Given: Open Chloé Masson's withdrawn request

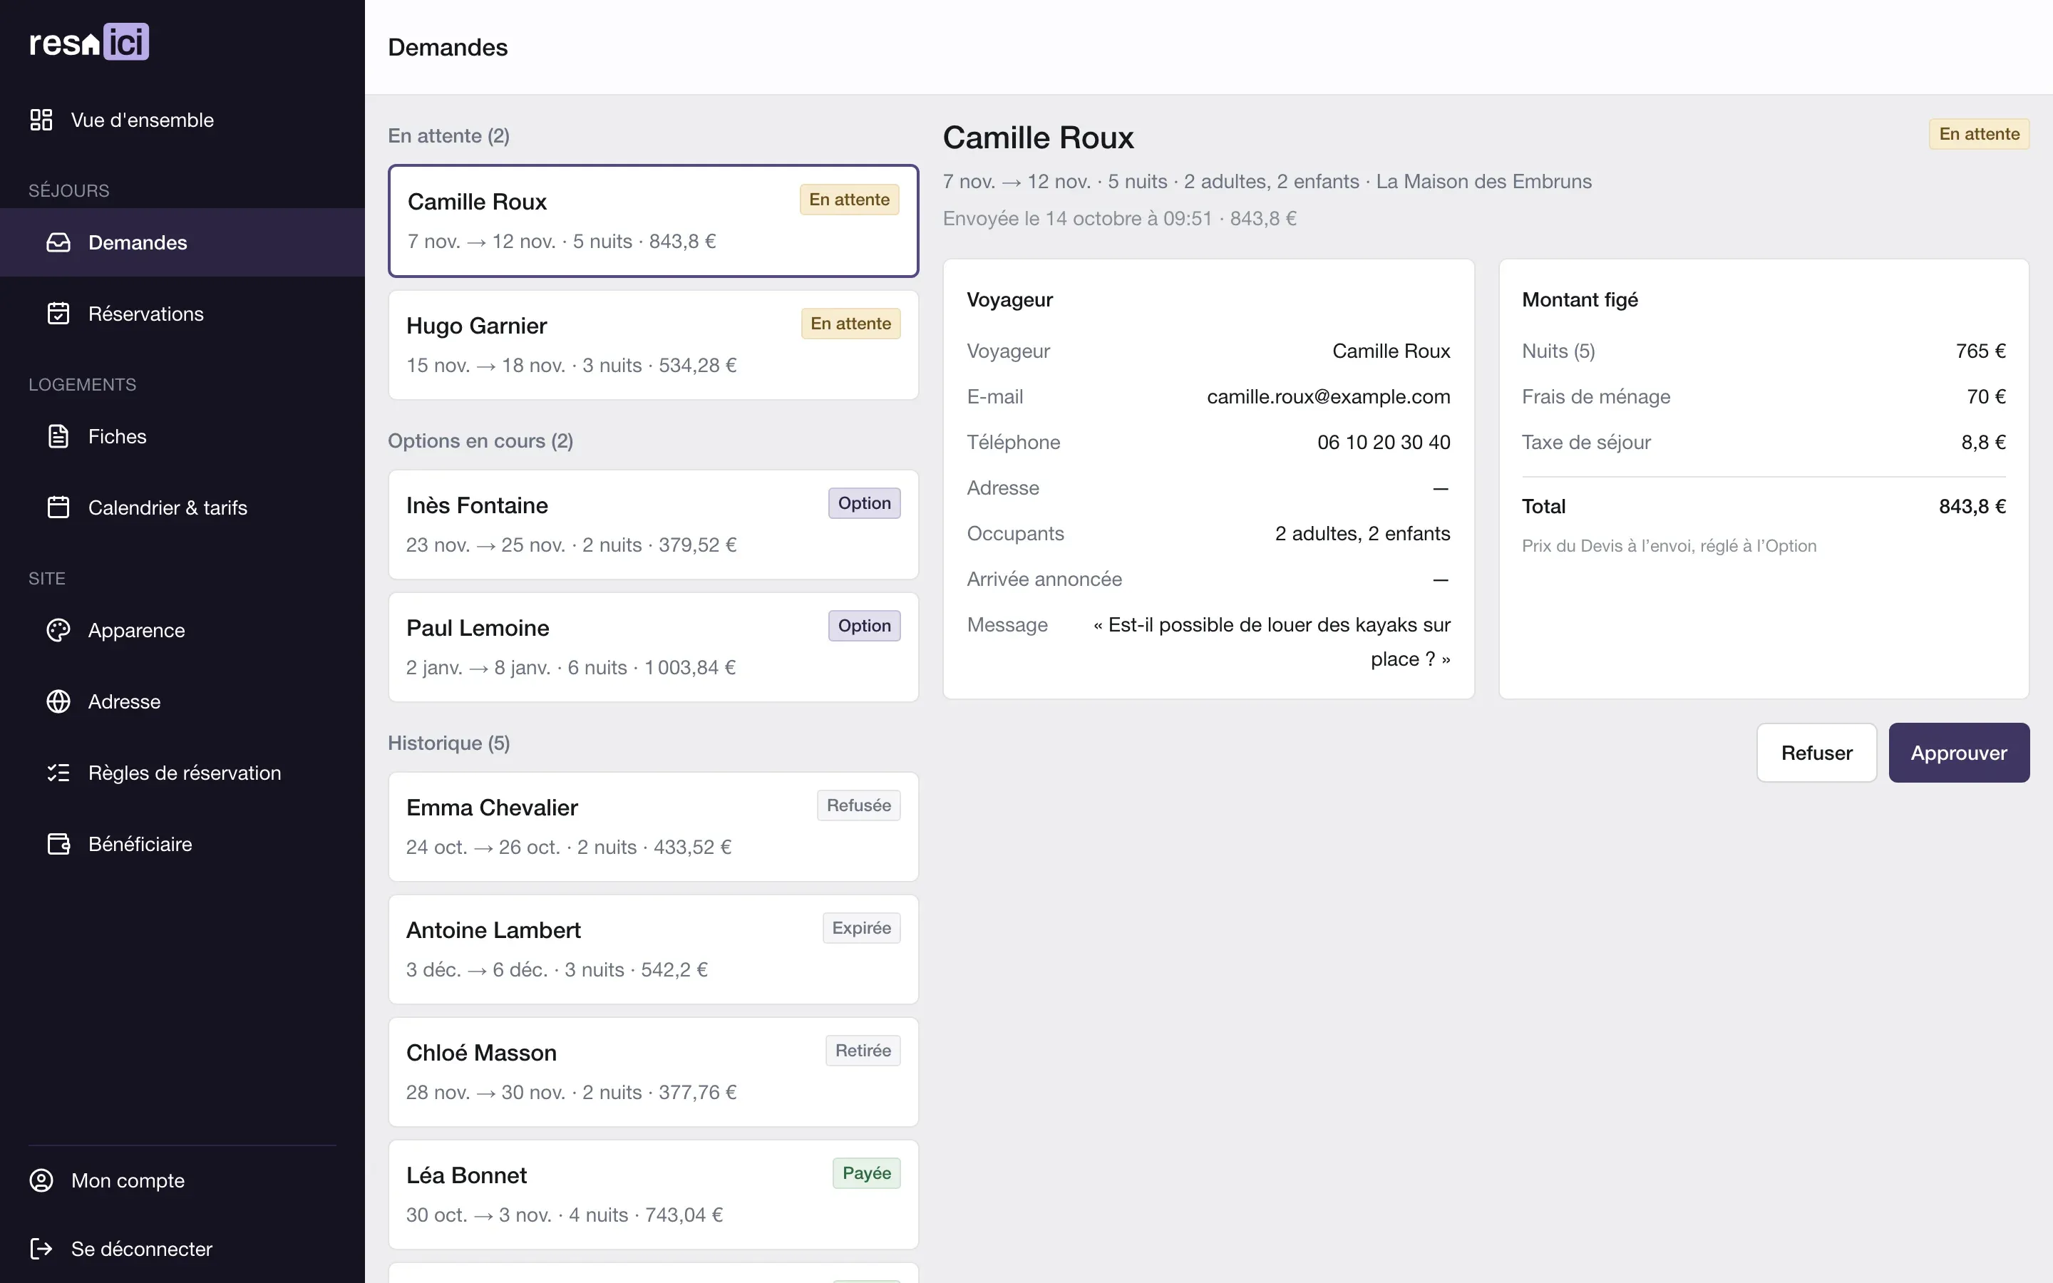Looking at the screenshot, I should pyautogui.click(x=653, y=1072).
